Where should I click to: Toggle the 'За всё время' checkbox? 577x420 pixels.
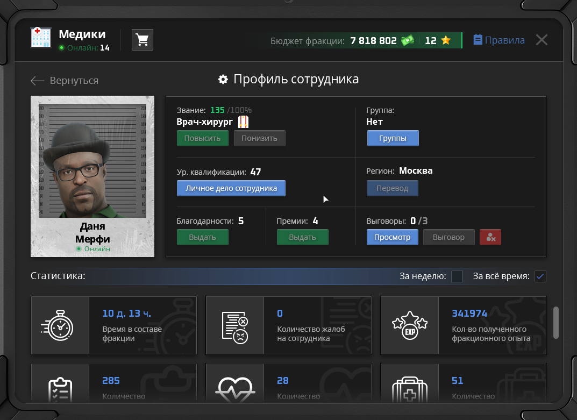(x=540, y=276)
